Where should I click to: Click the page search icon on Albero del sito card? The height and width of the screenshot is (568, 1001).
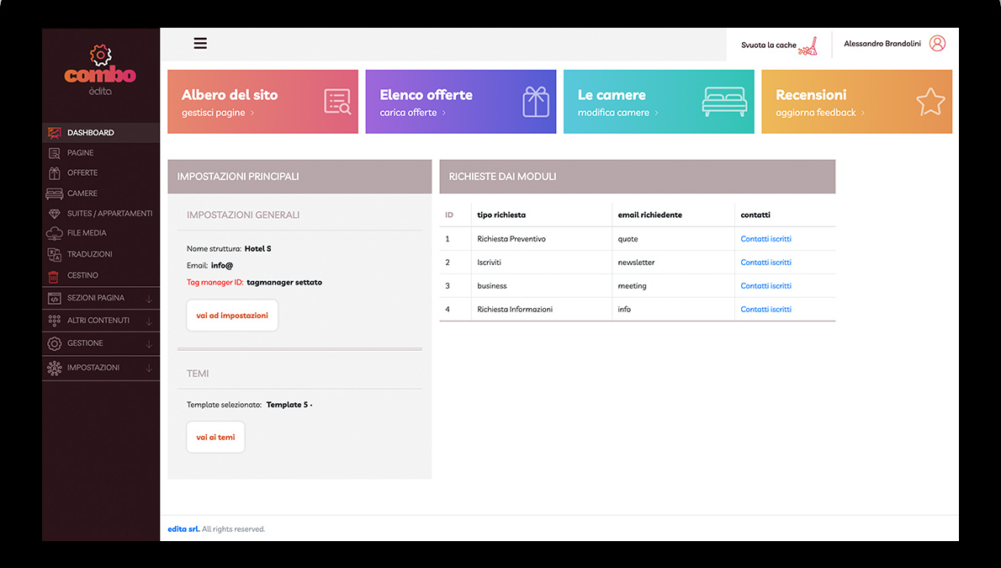(x=337, y=102)
